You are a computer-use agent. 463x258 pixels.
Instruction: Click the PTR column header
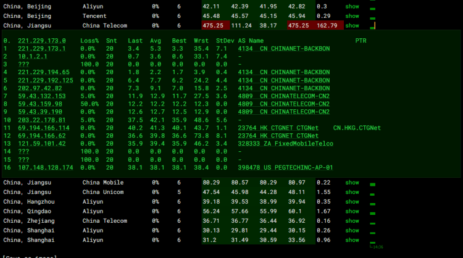point(361,41)
